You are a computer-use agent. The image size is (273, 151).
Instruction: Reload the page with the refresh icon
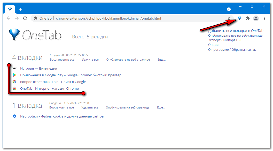(25, 18)
